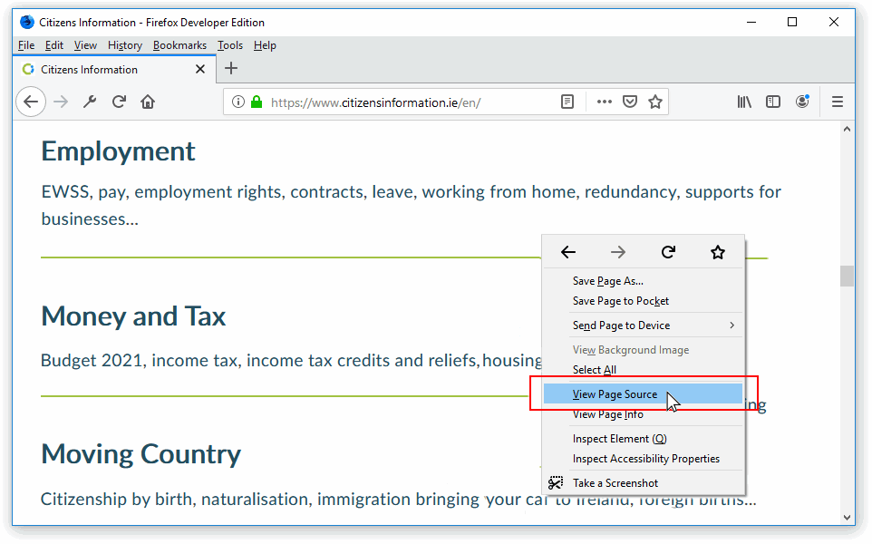Click Reload icon in context menu
Image resolution: width=872 pixels, height=544 pixels.
pyautogui.click(x=668, y=253)
